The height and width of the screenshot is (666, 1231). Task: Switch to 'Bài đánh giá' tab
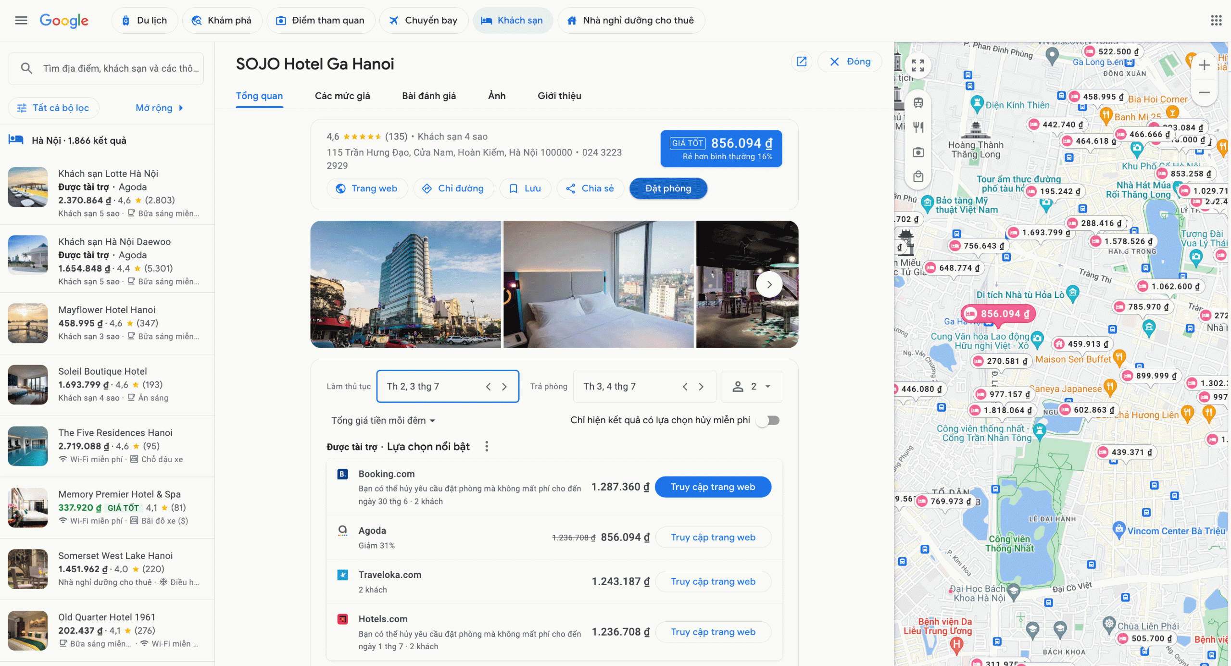(429, 96)
